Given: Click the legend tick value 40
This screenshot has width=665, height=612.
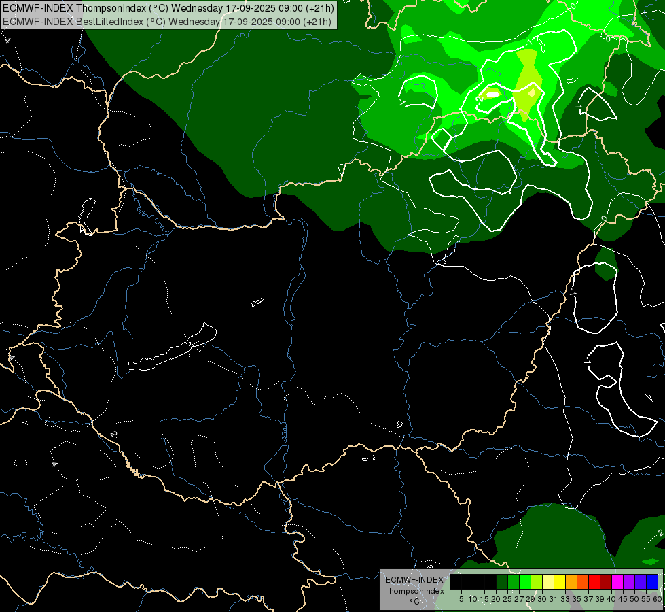Looking at the screenshot, I should click(x=611, y=599).
